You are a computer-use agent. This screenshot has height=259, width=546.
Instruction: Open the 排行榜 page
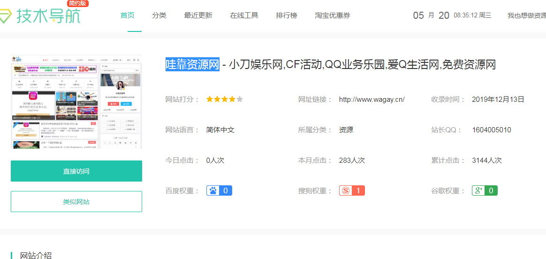(x=287, y=15)
